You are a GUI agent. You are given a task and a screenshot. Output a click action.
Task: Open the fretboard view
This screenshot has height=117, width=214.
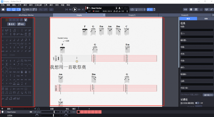(x=191, y=9)
